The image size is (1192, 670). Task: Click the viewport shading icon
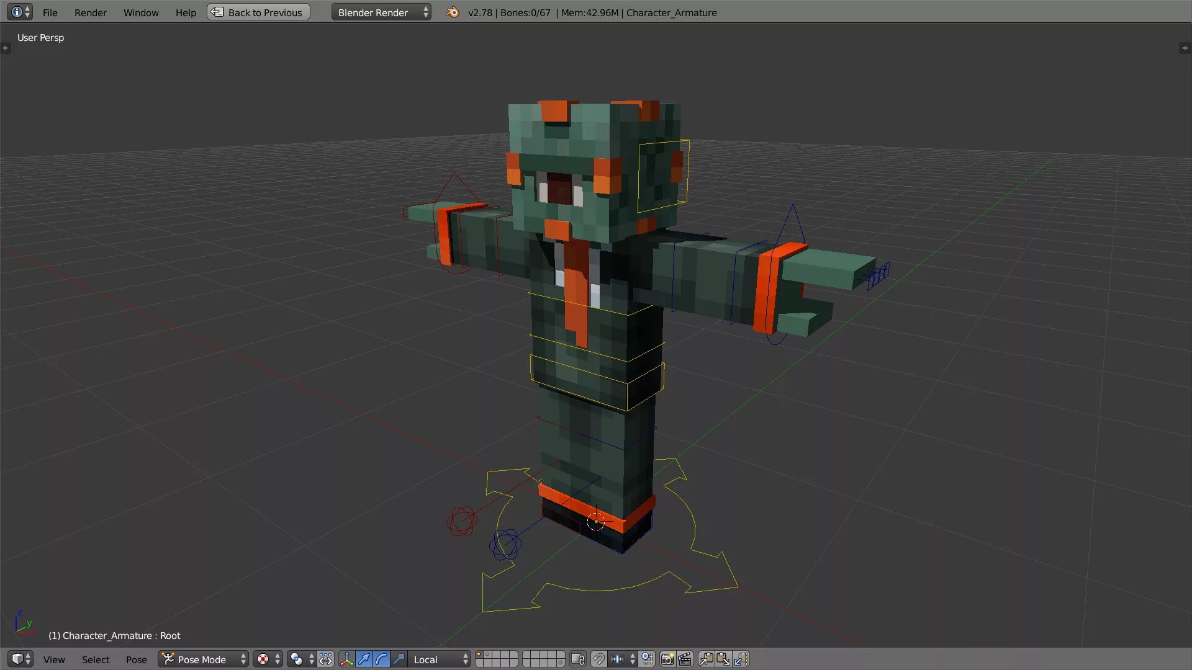(x=263, y=659)
